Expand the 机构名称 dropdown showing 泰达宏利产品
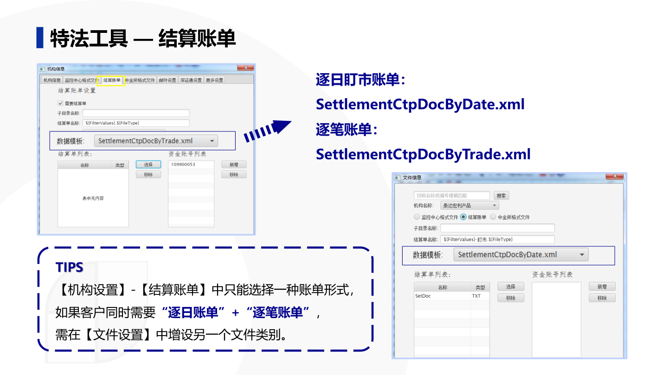Viewport: 668px width, 375px height. (469, 206)
